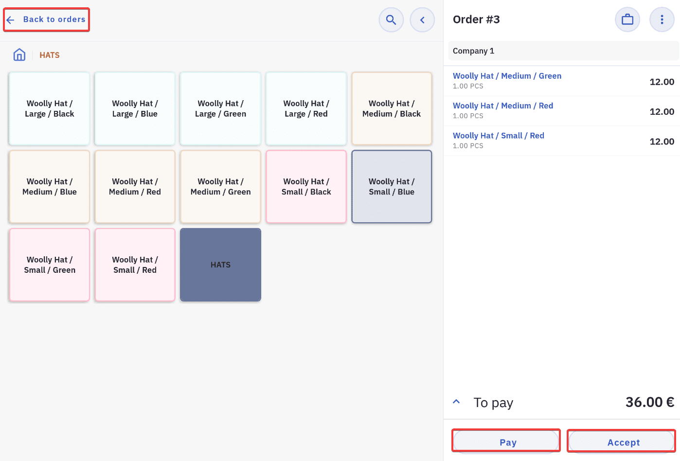This screenshot has height=461, width=680.
Task: Add Woolly Hat Small Green product
Action: tap(50, 265)
